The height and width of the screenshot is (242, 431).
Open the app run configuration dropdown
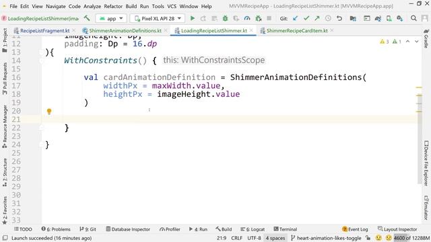pos(111,18)
